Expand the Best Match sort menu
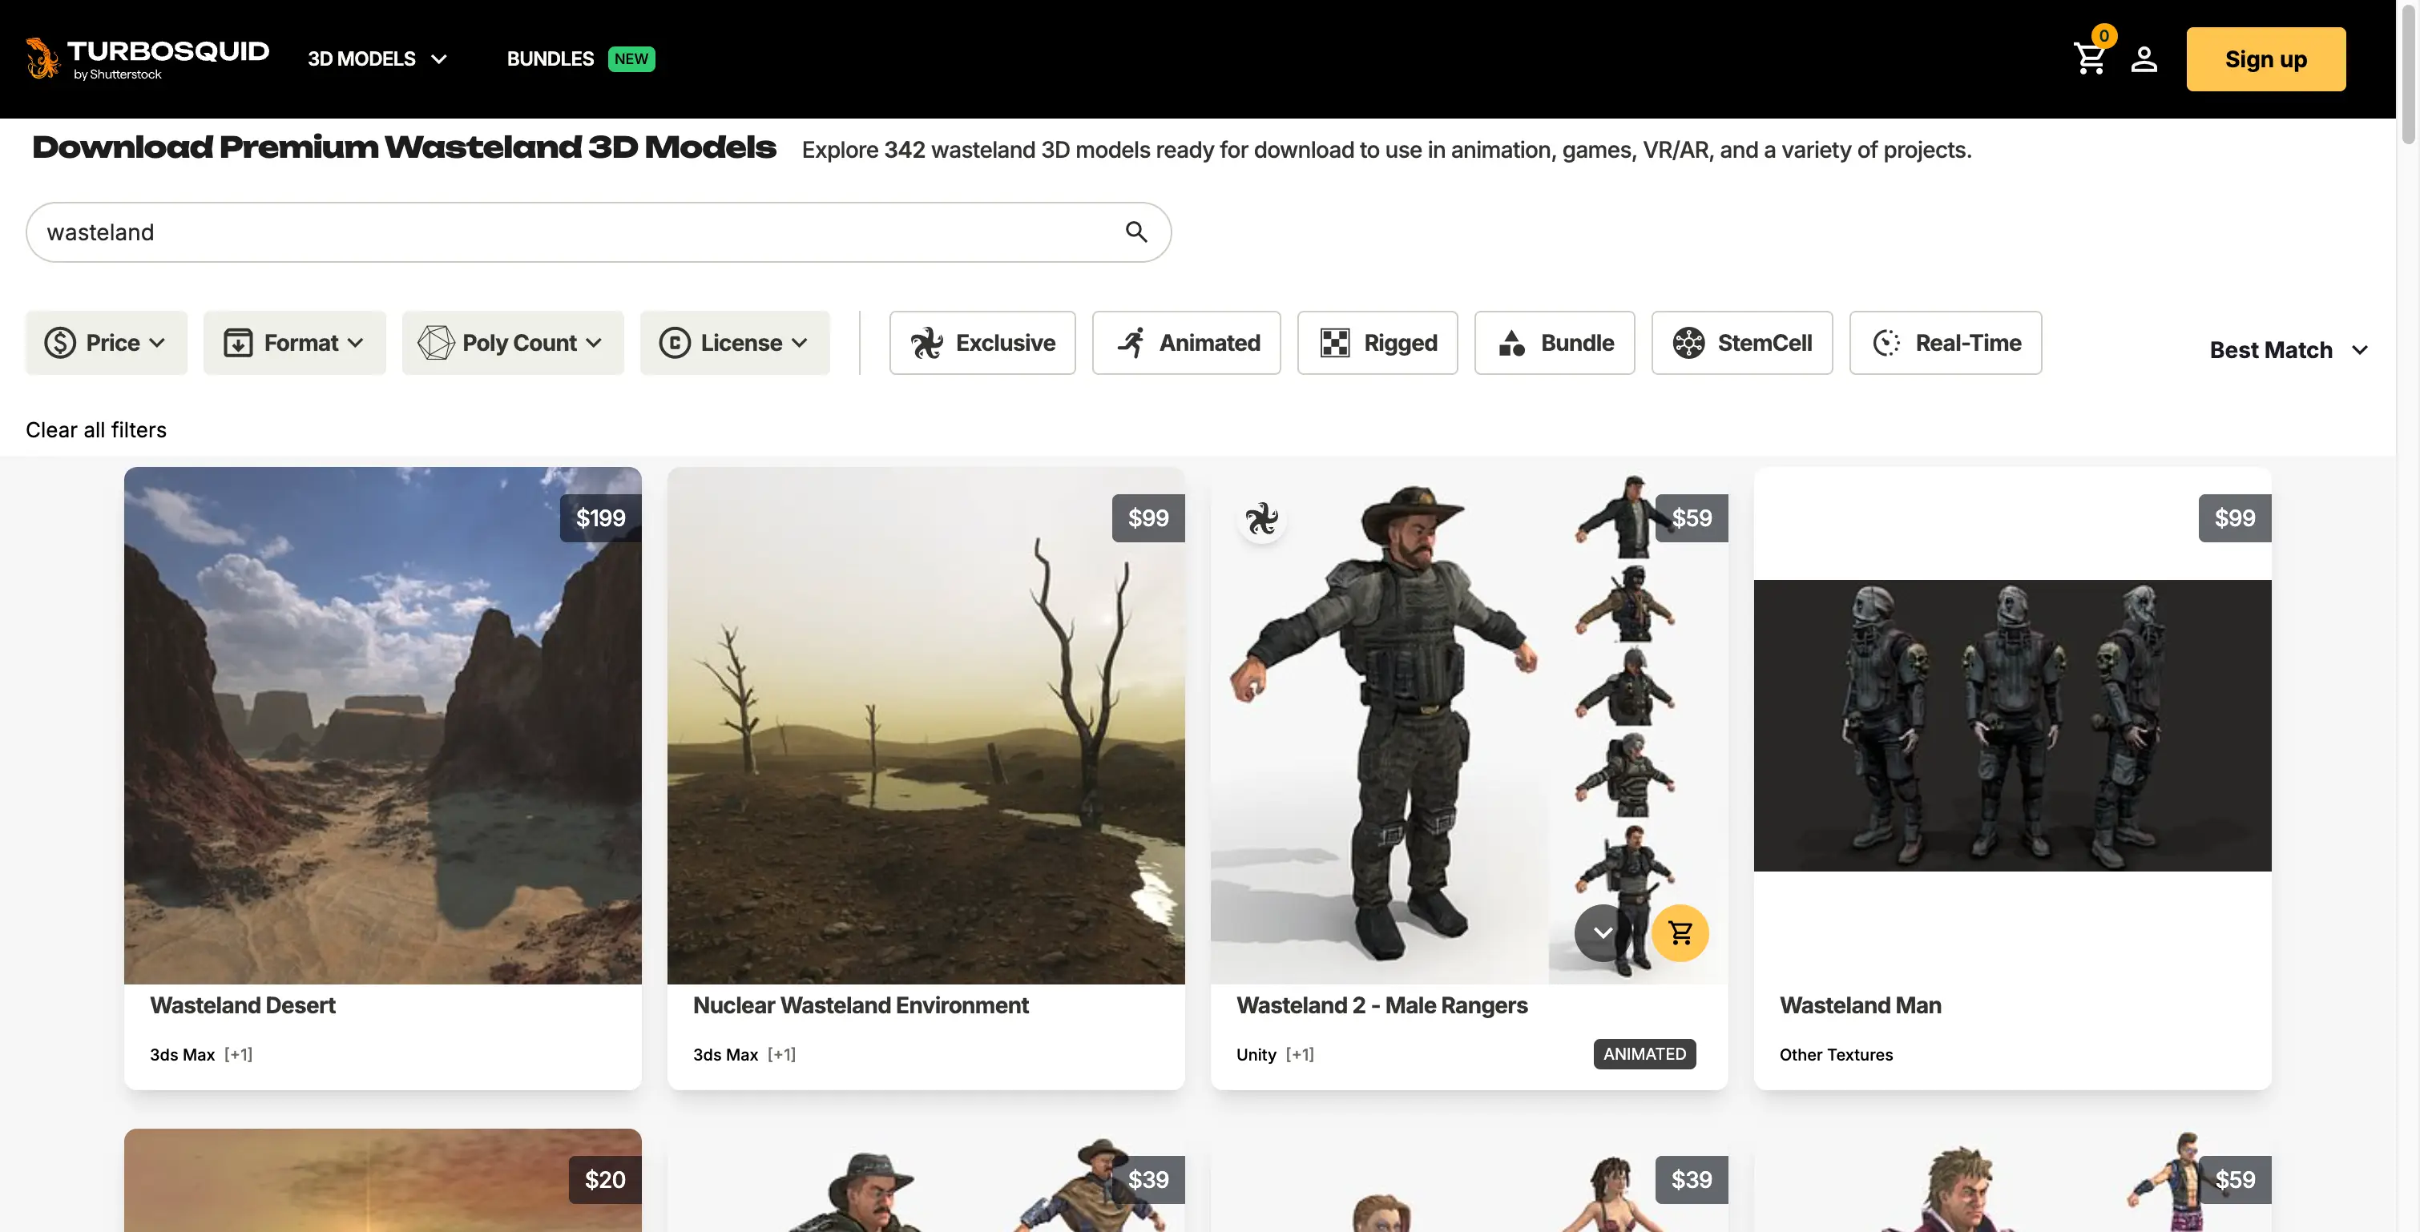This screenshot has height=1232, width=2420. [x=2288, y=350]
